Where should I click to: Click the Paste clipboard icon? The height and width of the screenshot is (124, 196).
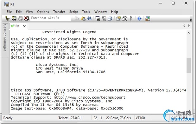click(83, 19)
